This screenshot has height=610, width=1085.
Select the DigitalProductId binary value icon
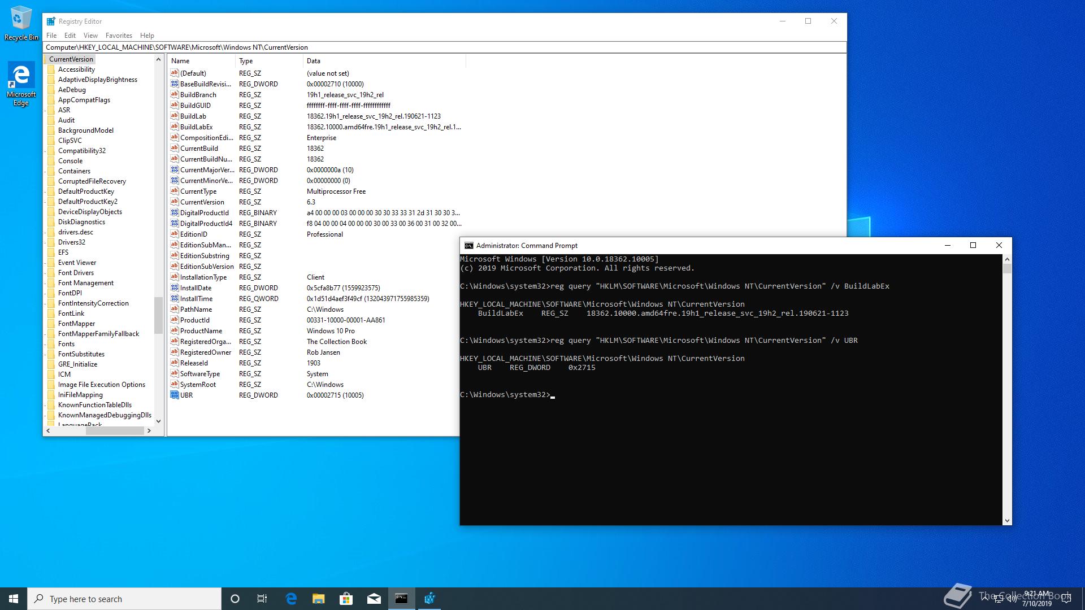coord(175,213)
